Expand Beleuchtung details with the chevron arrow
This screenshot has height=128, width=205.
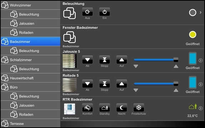tap(201, 12)
